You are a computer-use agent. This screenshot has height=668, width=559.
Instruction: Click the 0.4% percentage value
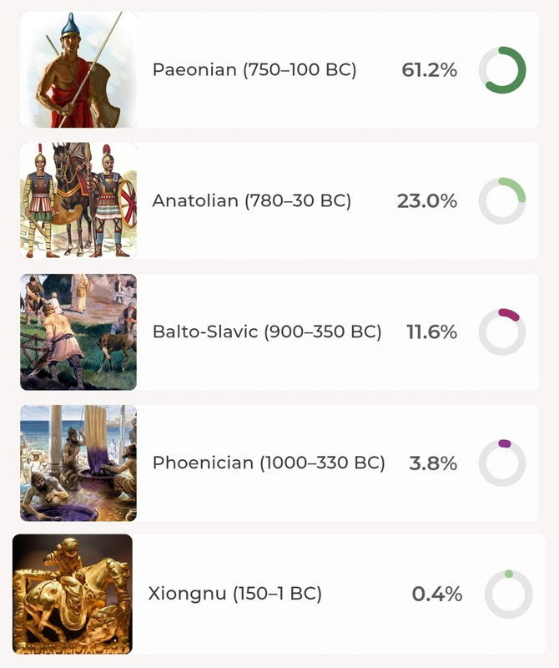tap(437, 595)
